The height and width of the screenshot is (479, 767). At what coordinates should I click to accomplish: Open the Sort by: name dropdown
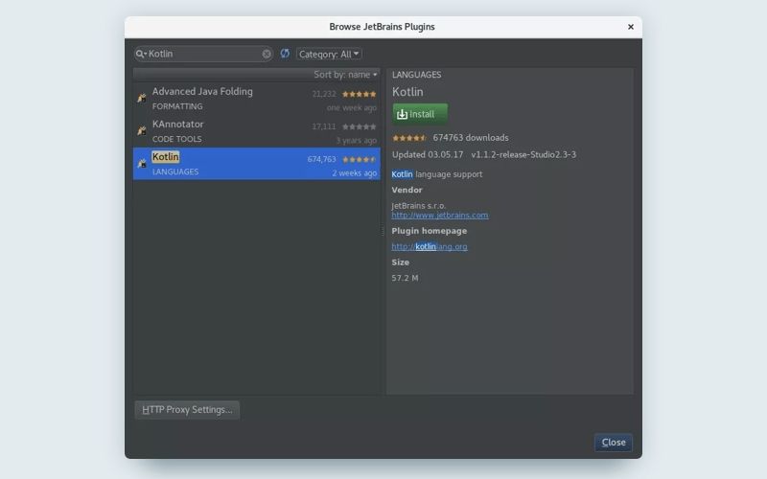point(345,75)
